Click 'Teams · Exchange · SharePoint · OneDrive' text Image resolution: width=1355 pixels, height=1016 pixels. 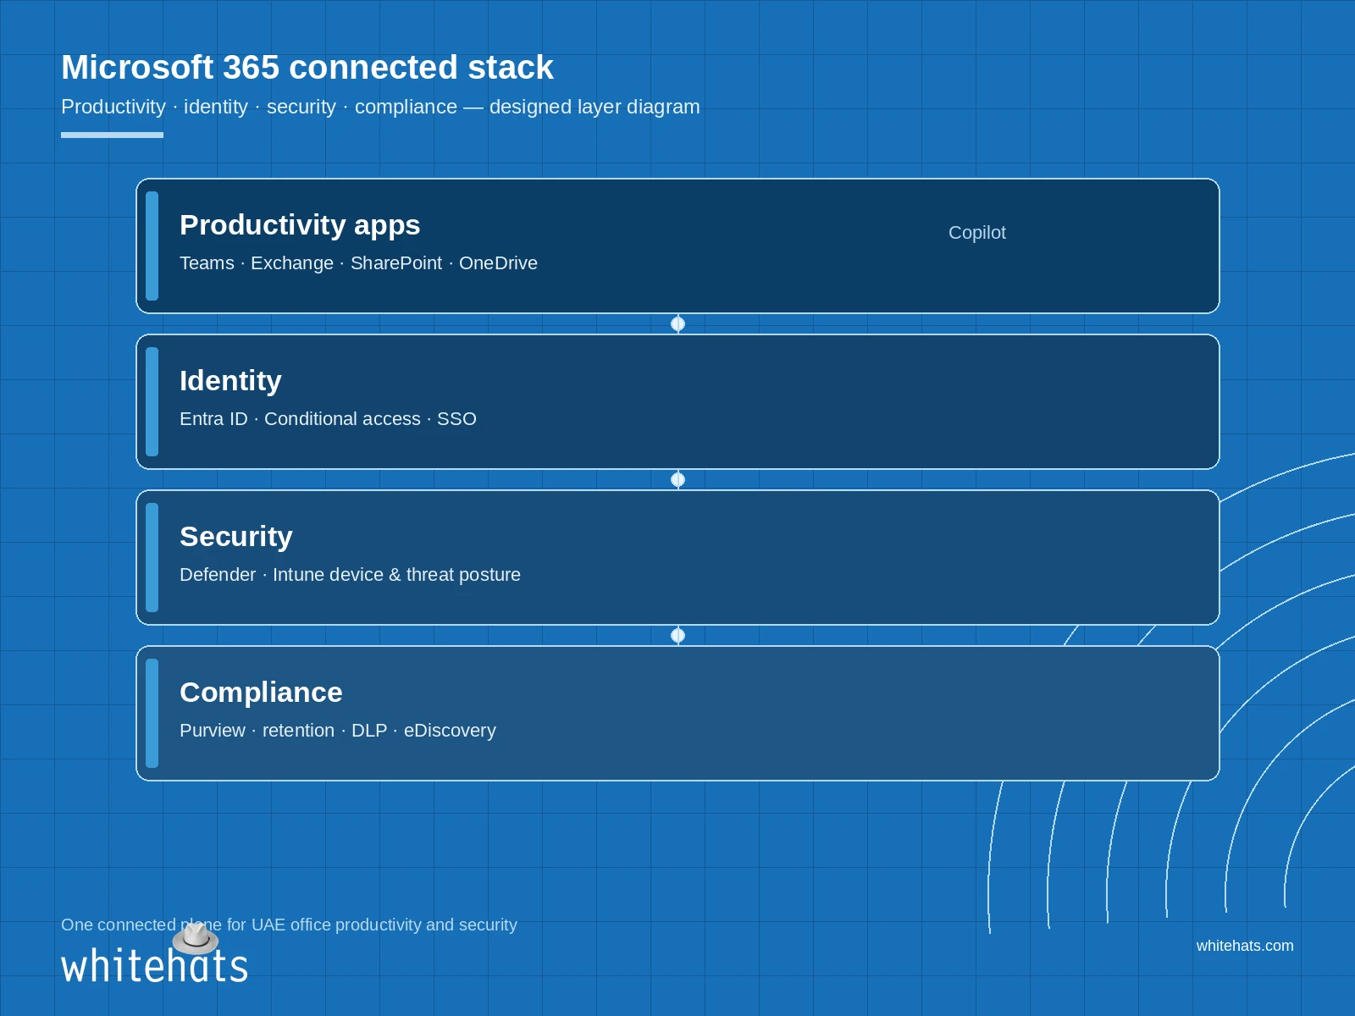pos(358,263)
